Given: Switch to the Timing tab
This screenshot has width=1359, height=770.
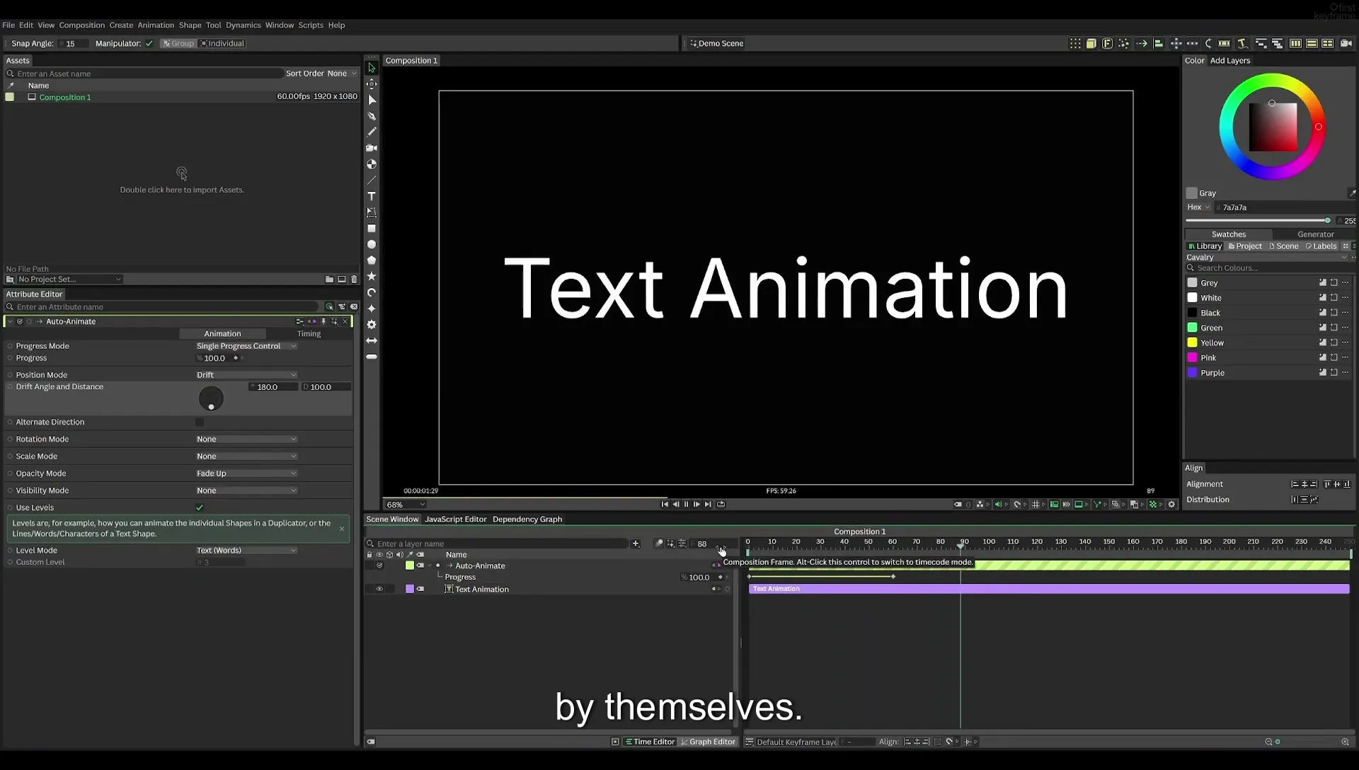Looking at the screenshot, I should (x=309, y=333).
